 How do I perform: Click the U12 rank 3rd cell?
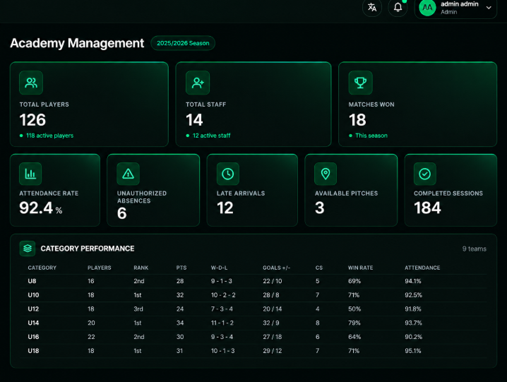pyautogui.click(x=138, y=309)
